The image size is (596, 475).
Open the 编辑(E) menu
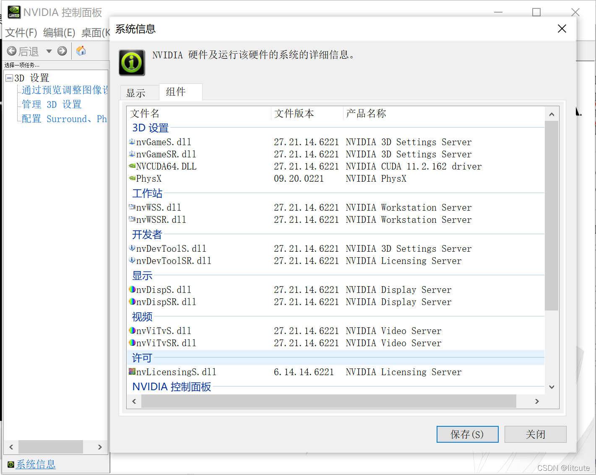coord(59,33)
